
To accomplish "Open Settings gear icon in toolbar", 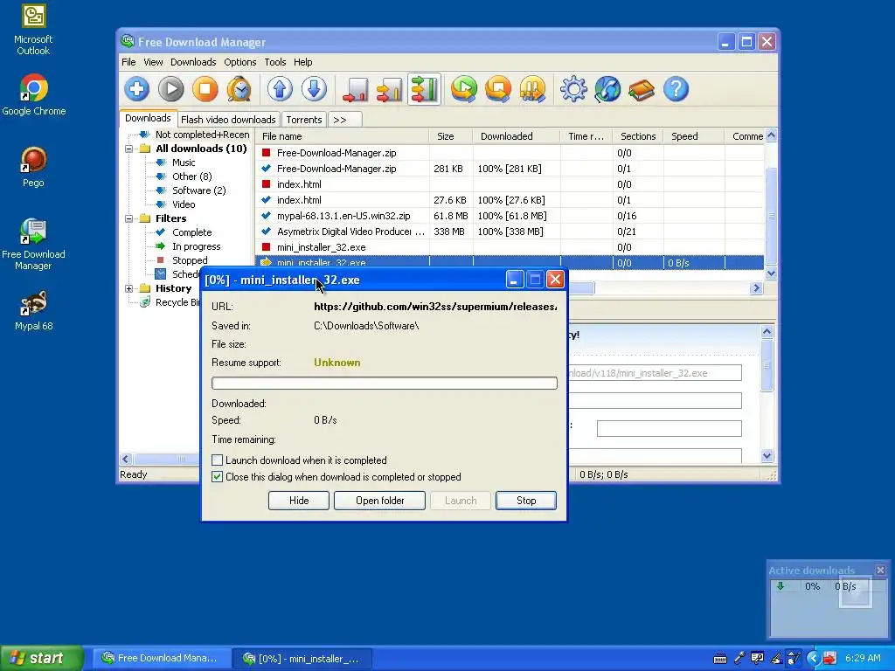I will 573,90.
